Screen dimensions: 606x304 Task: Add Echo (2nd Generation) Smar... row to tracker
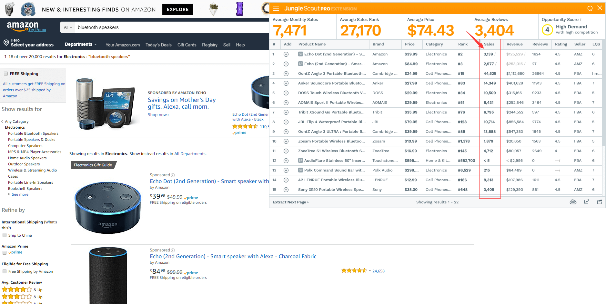coord(286,64)
